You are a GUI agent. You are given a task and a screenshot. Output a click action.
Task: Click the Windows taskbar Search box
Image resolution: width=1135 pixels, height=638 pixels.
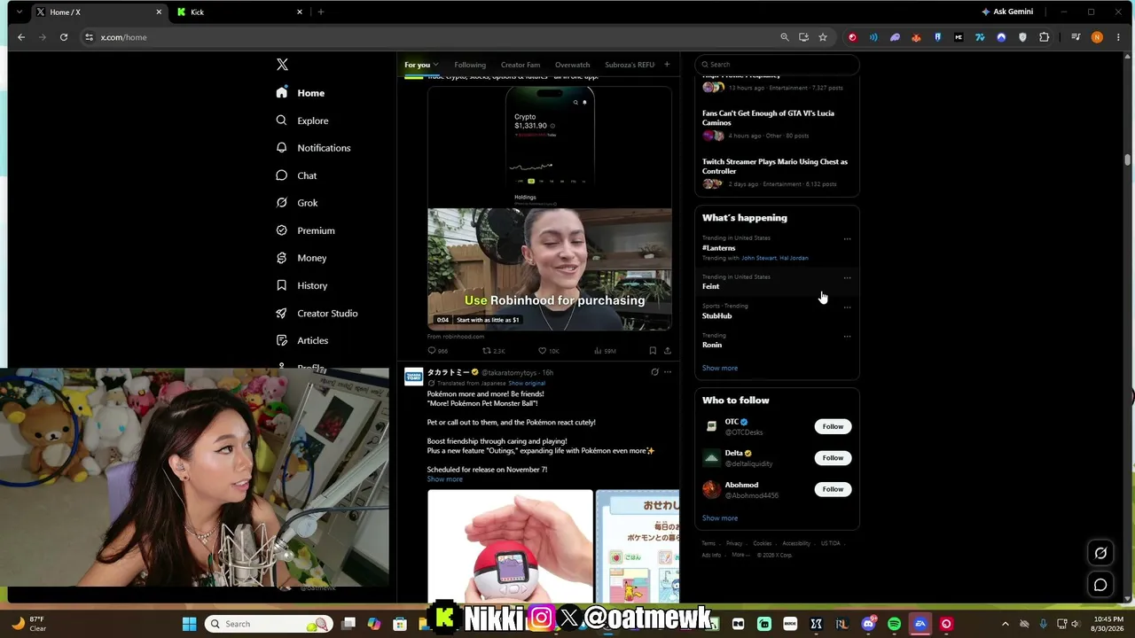tap(270, 624)
